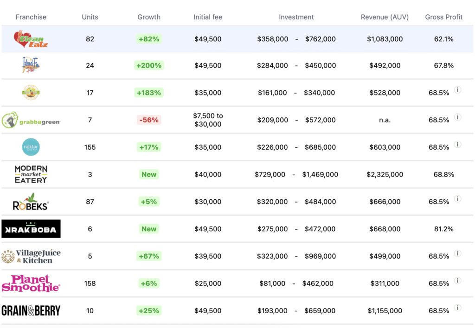The image size is (475, 328).
Task: Open the Planet Smoothie logo
Action: pos(31,283)
